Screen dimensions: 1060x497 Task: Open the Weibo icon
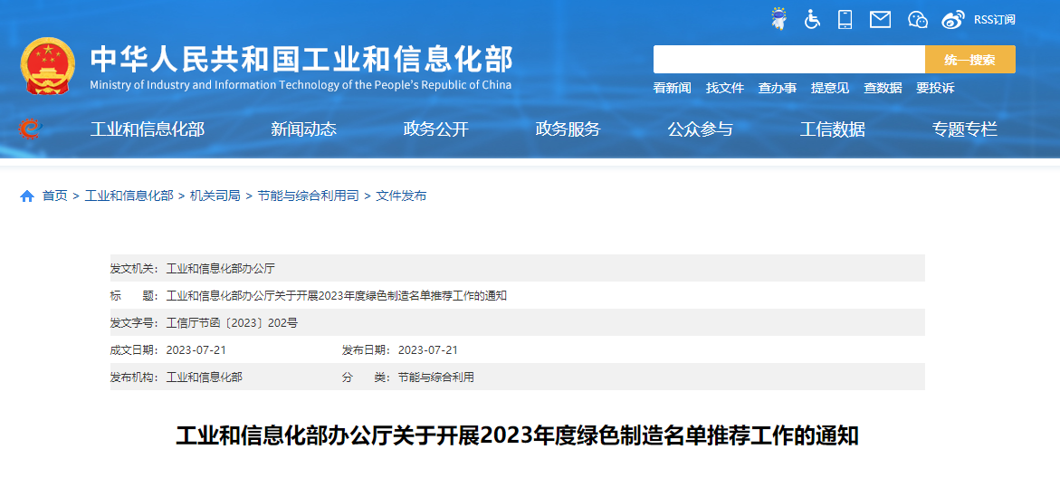pos(953,20)
